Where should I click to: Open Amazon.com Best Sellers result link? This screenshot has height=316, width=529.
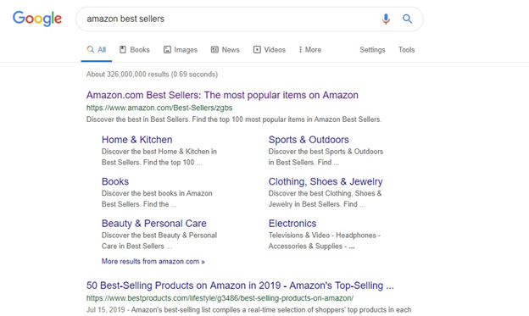(x=222, y=95)
